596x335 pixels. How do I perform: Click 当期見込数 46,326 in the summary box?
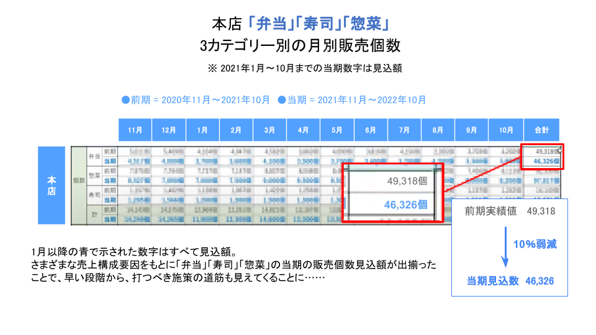click(510, 281)
